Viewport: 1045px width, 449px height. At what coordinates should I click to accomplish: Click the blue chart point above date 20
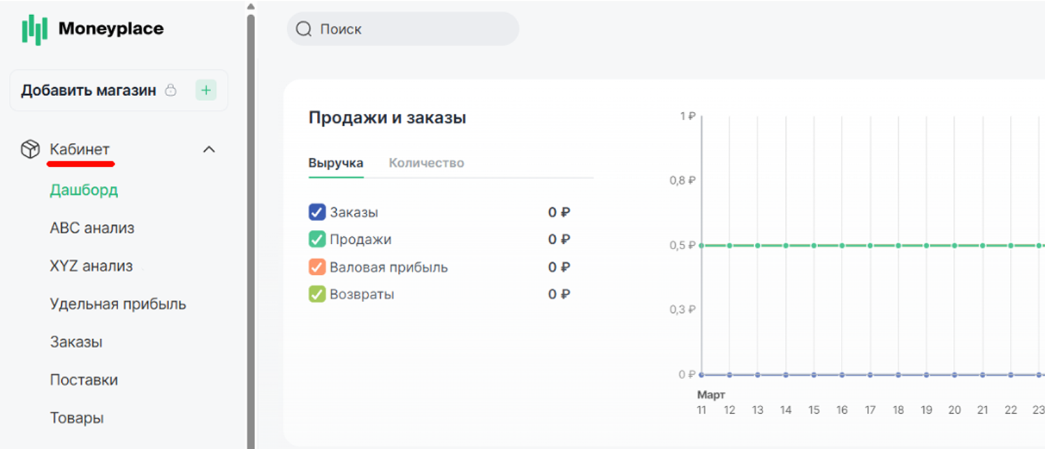tap(954, 375)
